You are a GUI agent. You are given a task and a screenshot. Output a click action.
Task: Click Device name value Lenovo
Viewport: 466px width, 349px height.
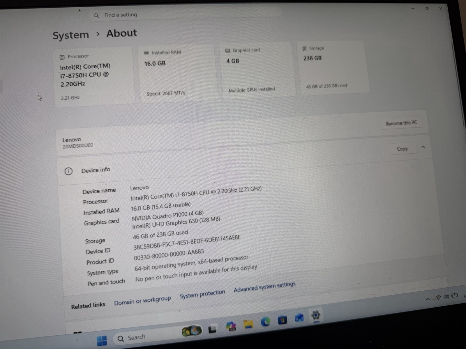click(x=140, y=188)
